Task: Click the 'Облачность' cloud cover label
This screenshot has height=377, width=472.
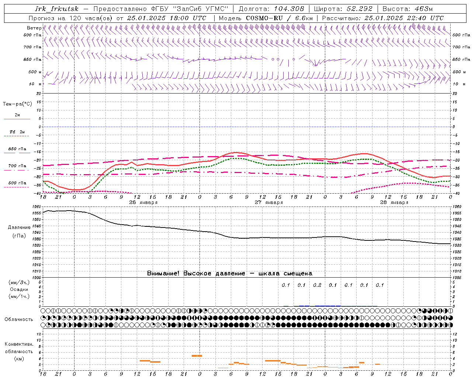Action: coord(19,319)
